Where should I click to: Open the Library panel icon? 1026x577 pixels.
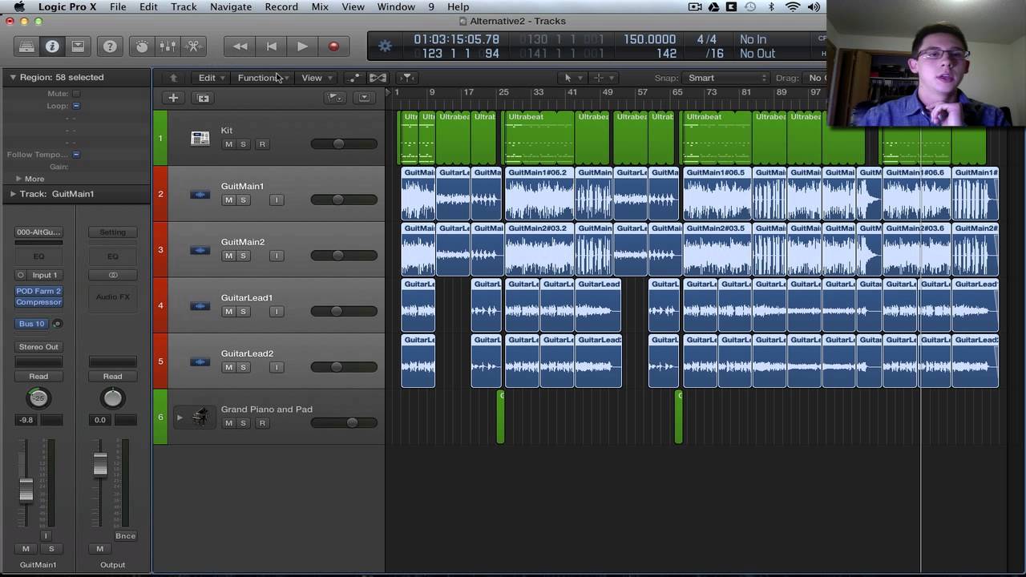click(x=26, y=46)
